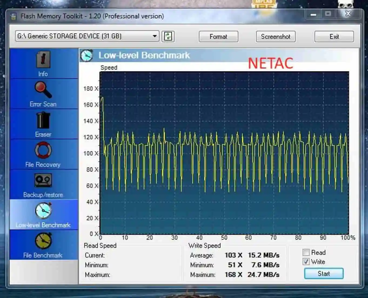
Task: Select Low-level Benchmark stopwatch in sidebar
Action: 43,211
